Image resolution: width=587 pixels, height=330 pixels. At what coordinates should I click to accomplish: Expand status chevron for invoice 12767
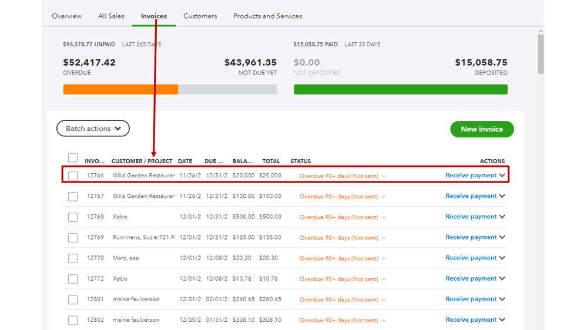coord(384,197)
